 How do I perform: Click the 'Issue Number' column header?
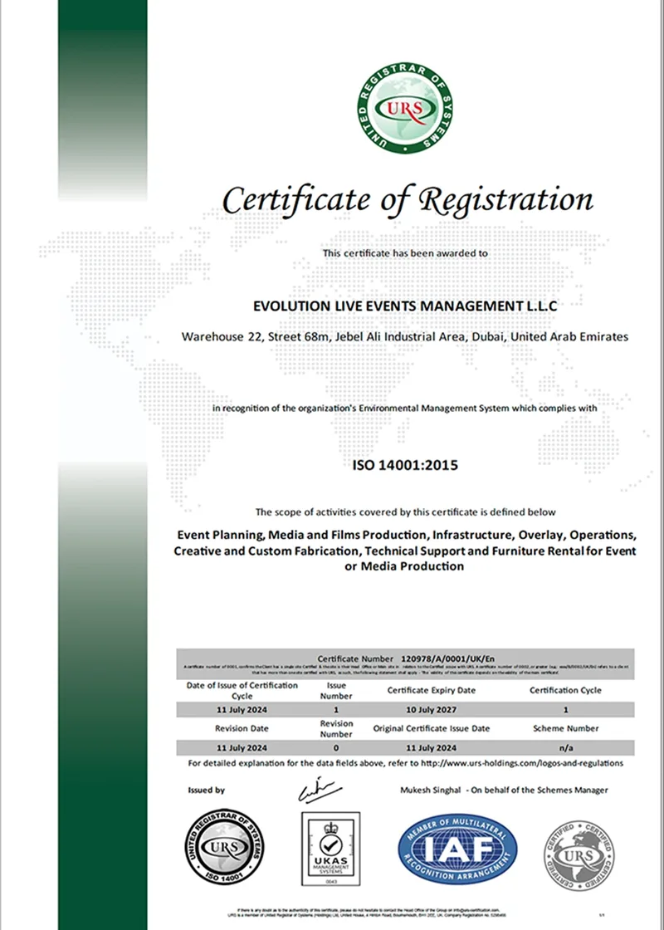coord(336,690)
